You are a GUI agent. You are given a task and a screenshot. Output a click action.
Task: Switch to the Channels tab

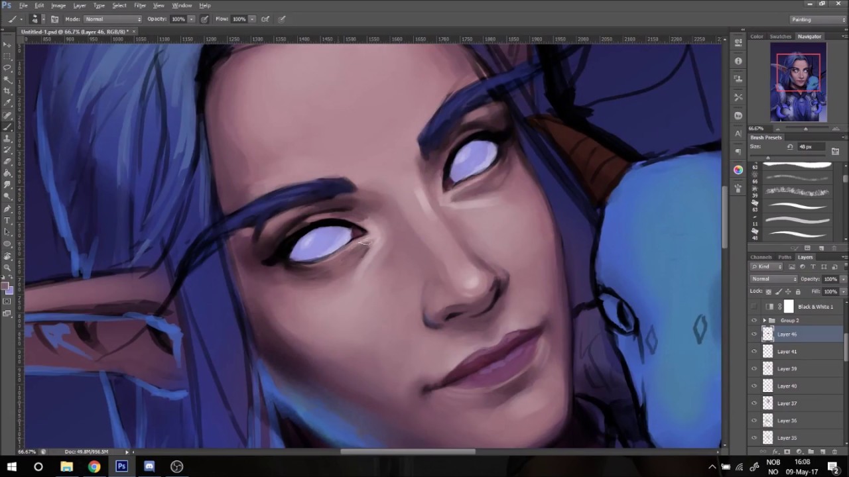(x=761, y=257)
